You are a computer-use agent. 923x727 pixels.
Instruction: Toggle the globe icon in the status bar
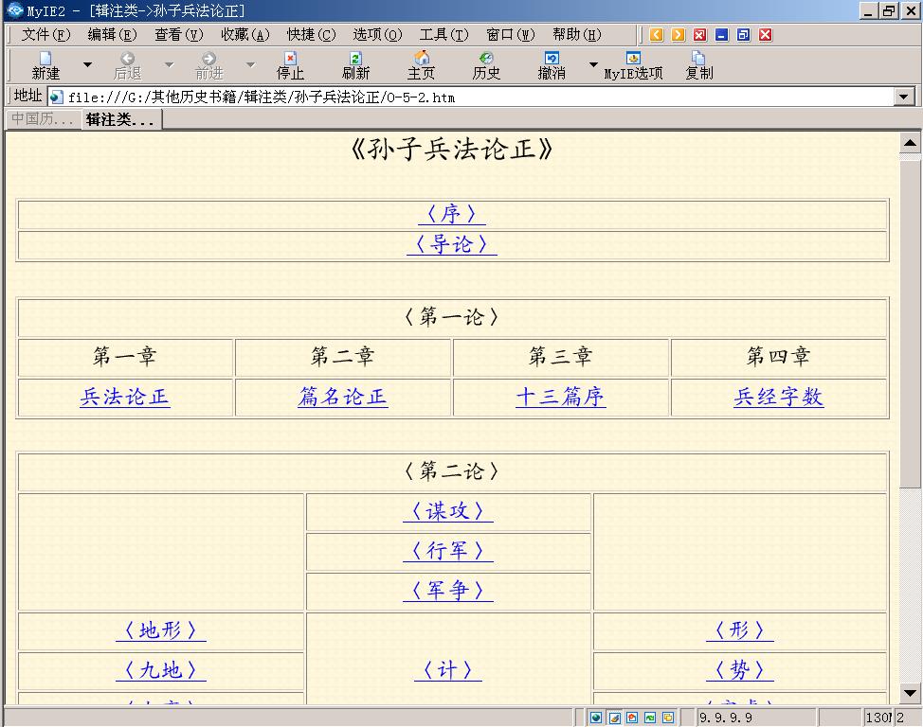pos(596,718)
